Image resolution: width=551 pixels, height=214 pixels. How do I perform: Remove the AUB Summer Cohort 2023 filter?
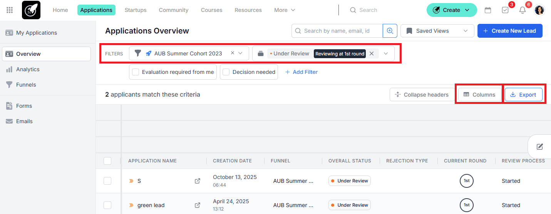(233, 53)
